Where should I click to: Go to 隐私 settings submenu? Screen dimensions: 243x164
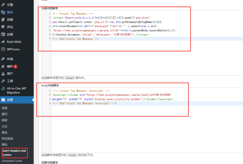[4, 145]
